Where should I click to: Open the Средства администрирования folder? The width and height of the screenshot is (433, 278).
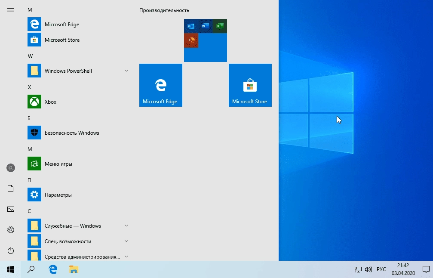tap(78, 255)
